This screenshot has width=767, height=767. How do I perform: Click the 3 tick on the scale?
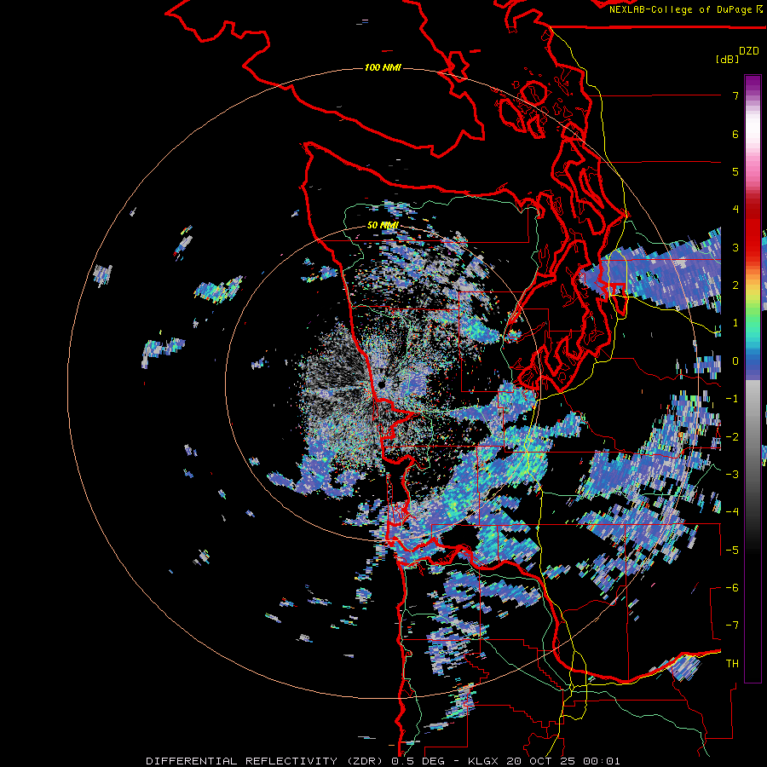point(735,247)
